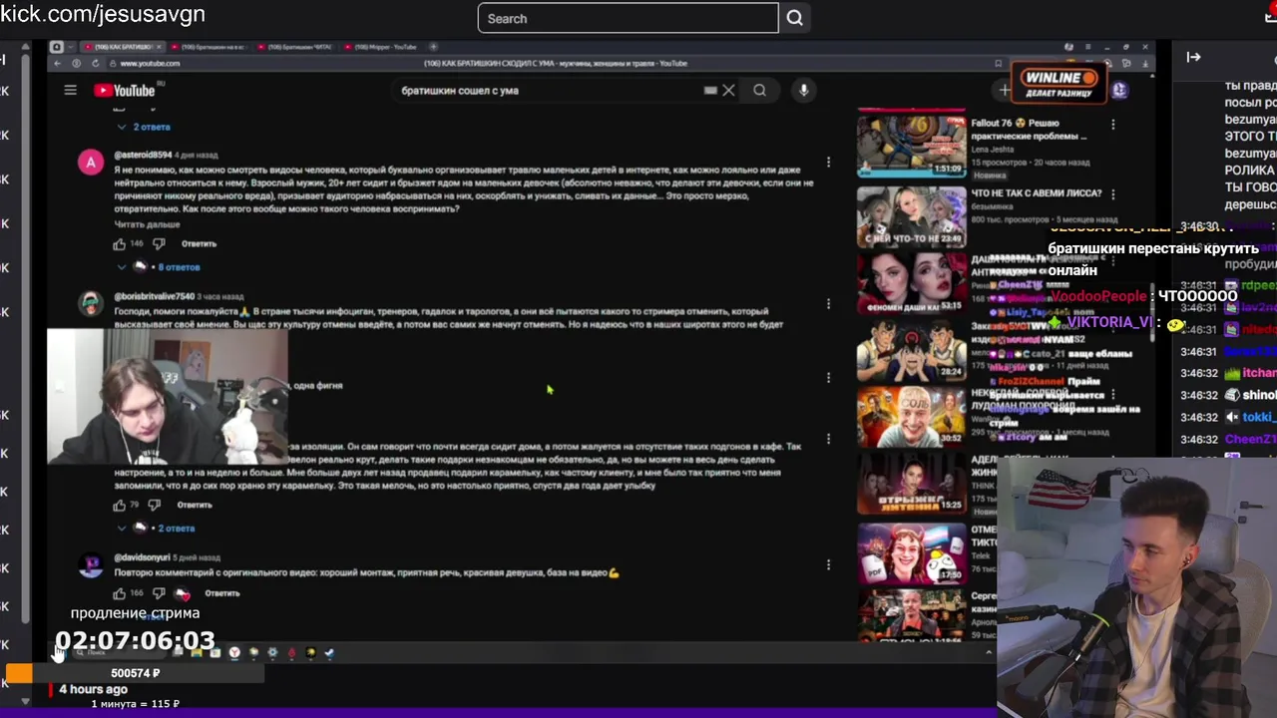This screenshot has width=1277, height=718.
Task: Dislike the davidsonyuri comment
Action: (158, 593)
